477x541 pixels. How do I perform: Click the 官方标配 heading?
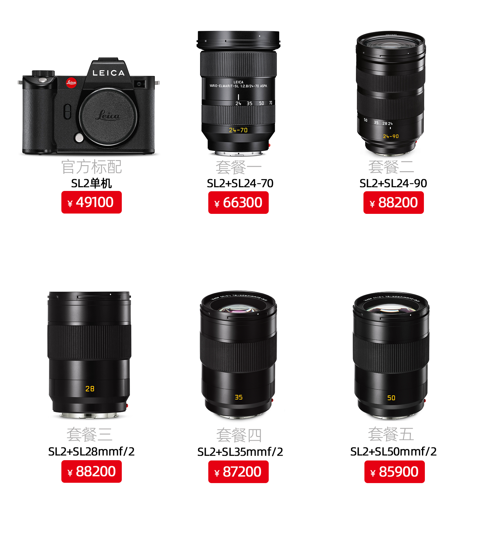coord(92,167)
